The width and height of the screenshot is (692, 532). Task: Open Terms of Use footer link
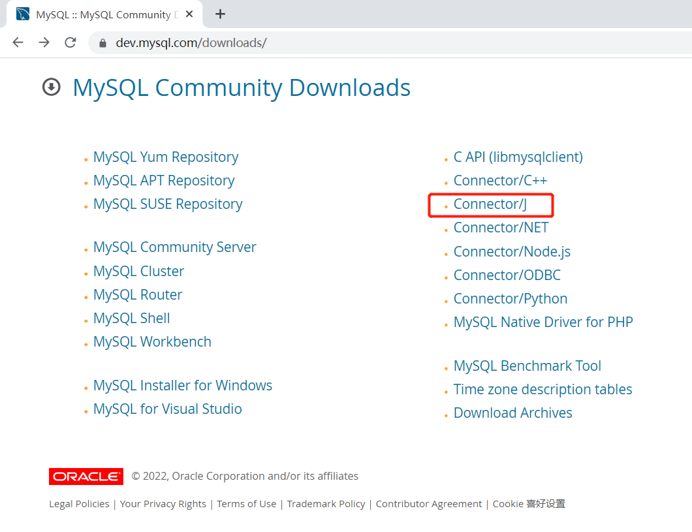pos(246,504)
